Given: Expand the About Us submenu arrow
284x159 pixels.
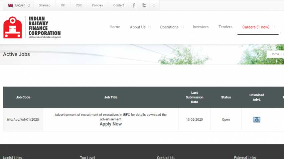Looking at the screenshot, I should point(149,27).
